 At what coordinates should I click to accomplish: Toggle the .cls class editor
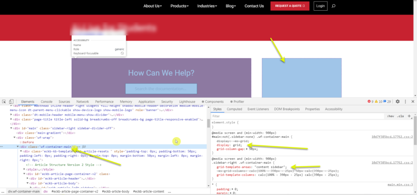point(400,116)
